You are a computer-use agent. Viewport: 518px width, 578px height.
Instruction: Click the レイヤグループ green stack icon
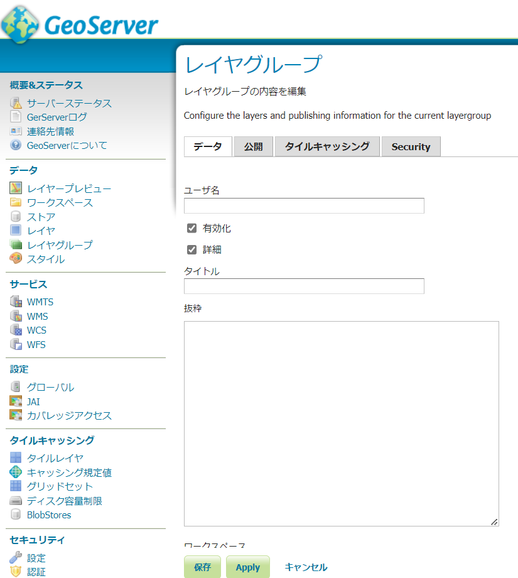(16, 244)
